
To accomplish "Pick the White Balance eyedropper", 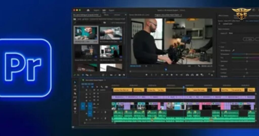I will coord(233,50).
